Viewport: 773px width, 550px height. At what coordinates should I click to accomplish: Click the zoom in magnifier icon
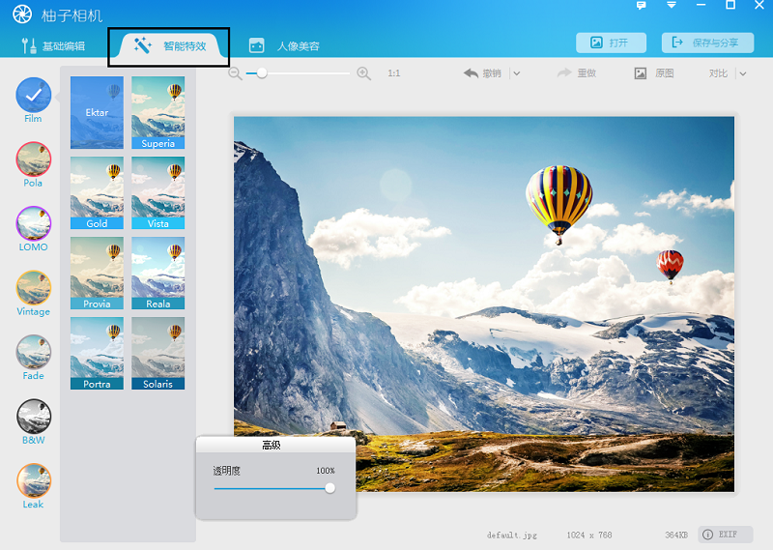pos(364,73)
